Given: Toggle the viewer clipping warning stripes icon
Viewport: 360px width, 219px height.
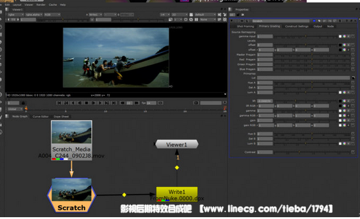Looking at the screenshot, I should 224,20.
